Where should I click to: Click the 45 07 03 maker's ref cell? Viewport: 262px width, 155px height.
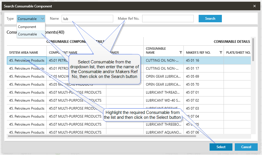204,108
